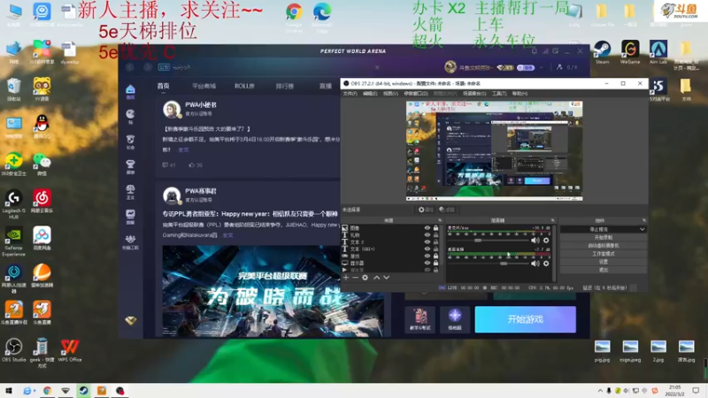The height and width of the screenshot is (398, 708).
Task: Go forward in Perfect World Arena
Action: click(148, 67)
